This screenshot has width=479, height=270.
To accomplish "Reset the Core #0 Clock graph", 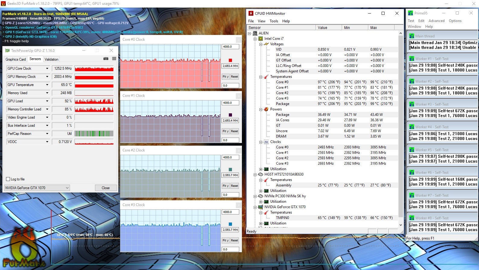I will click(235, 77).
